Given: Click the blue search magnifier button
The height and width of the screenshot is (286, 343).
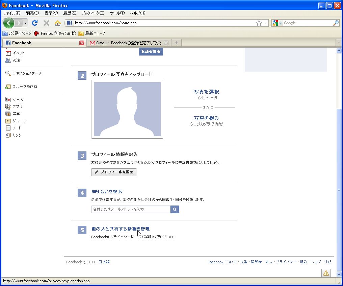Looking at the screenshot, I should pyautogui.click(x=175, y=209).
